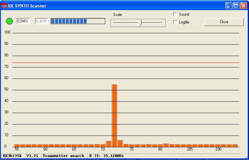Click the K 72: 35,120MHz status text
249x160 pixels.
pyautogui.click(x=106, y=156)
